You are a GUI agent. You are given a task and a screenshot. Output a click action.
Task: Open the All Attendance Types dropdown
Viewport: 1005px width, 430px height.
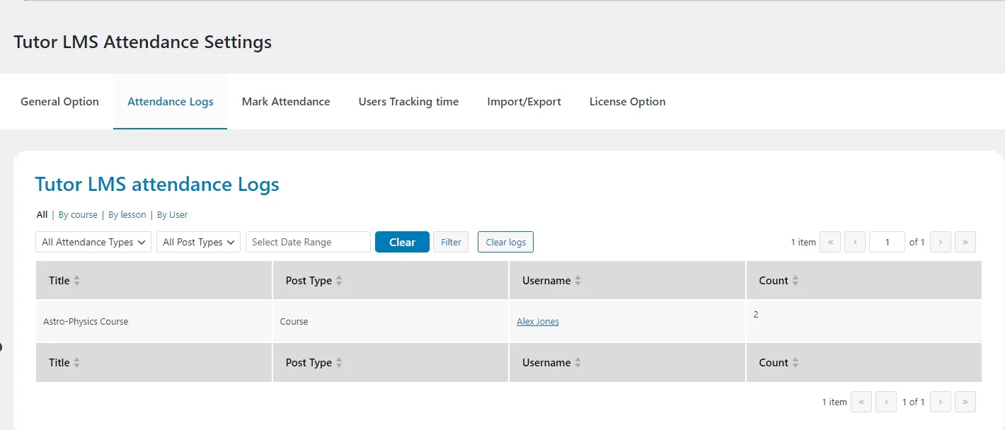(x=93, y=242)
